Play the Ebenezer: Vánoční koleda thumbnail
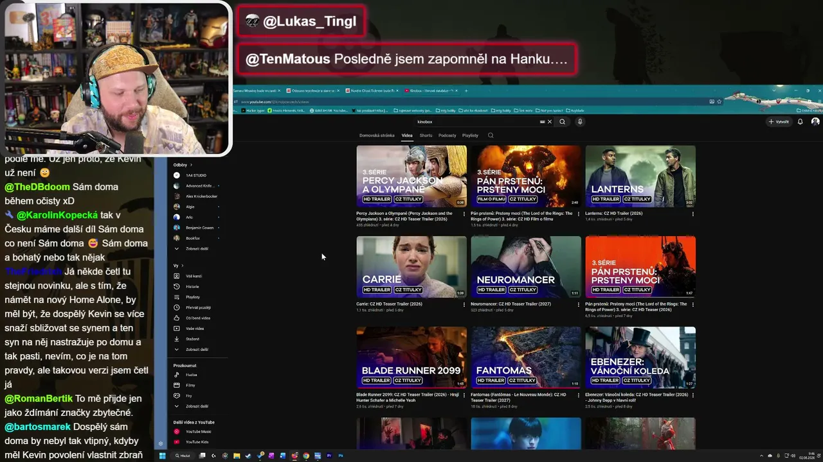 coord(640,357)
